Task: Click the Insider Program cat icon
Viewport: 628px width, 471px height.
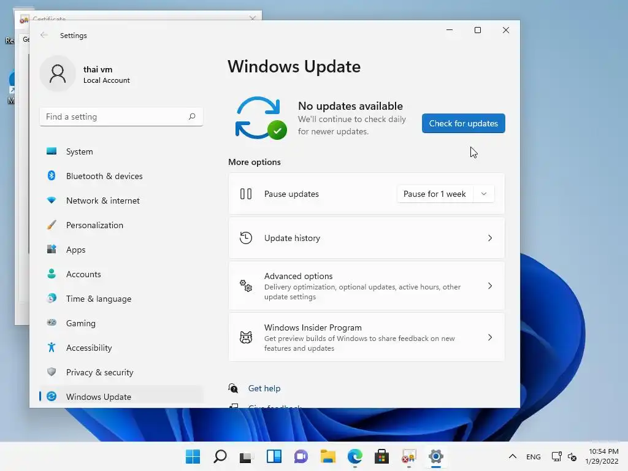Action: click(246, 337)
